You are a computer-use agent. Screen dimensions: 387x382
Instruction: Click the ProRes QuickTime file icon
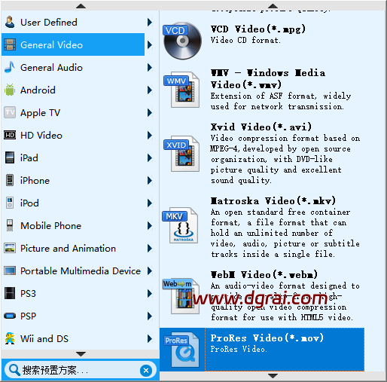pyautogui.click(x=181, y=350)
